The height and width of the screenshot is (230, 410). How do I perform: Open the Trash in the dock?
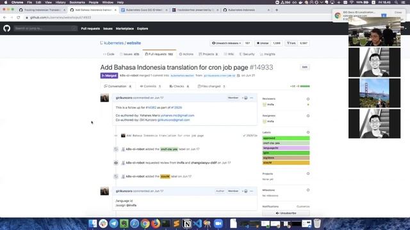[x=317, y=224]
